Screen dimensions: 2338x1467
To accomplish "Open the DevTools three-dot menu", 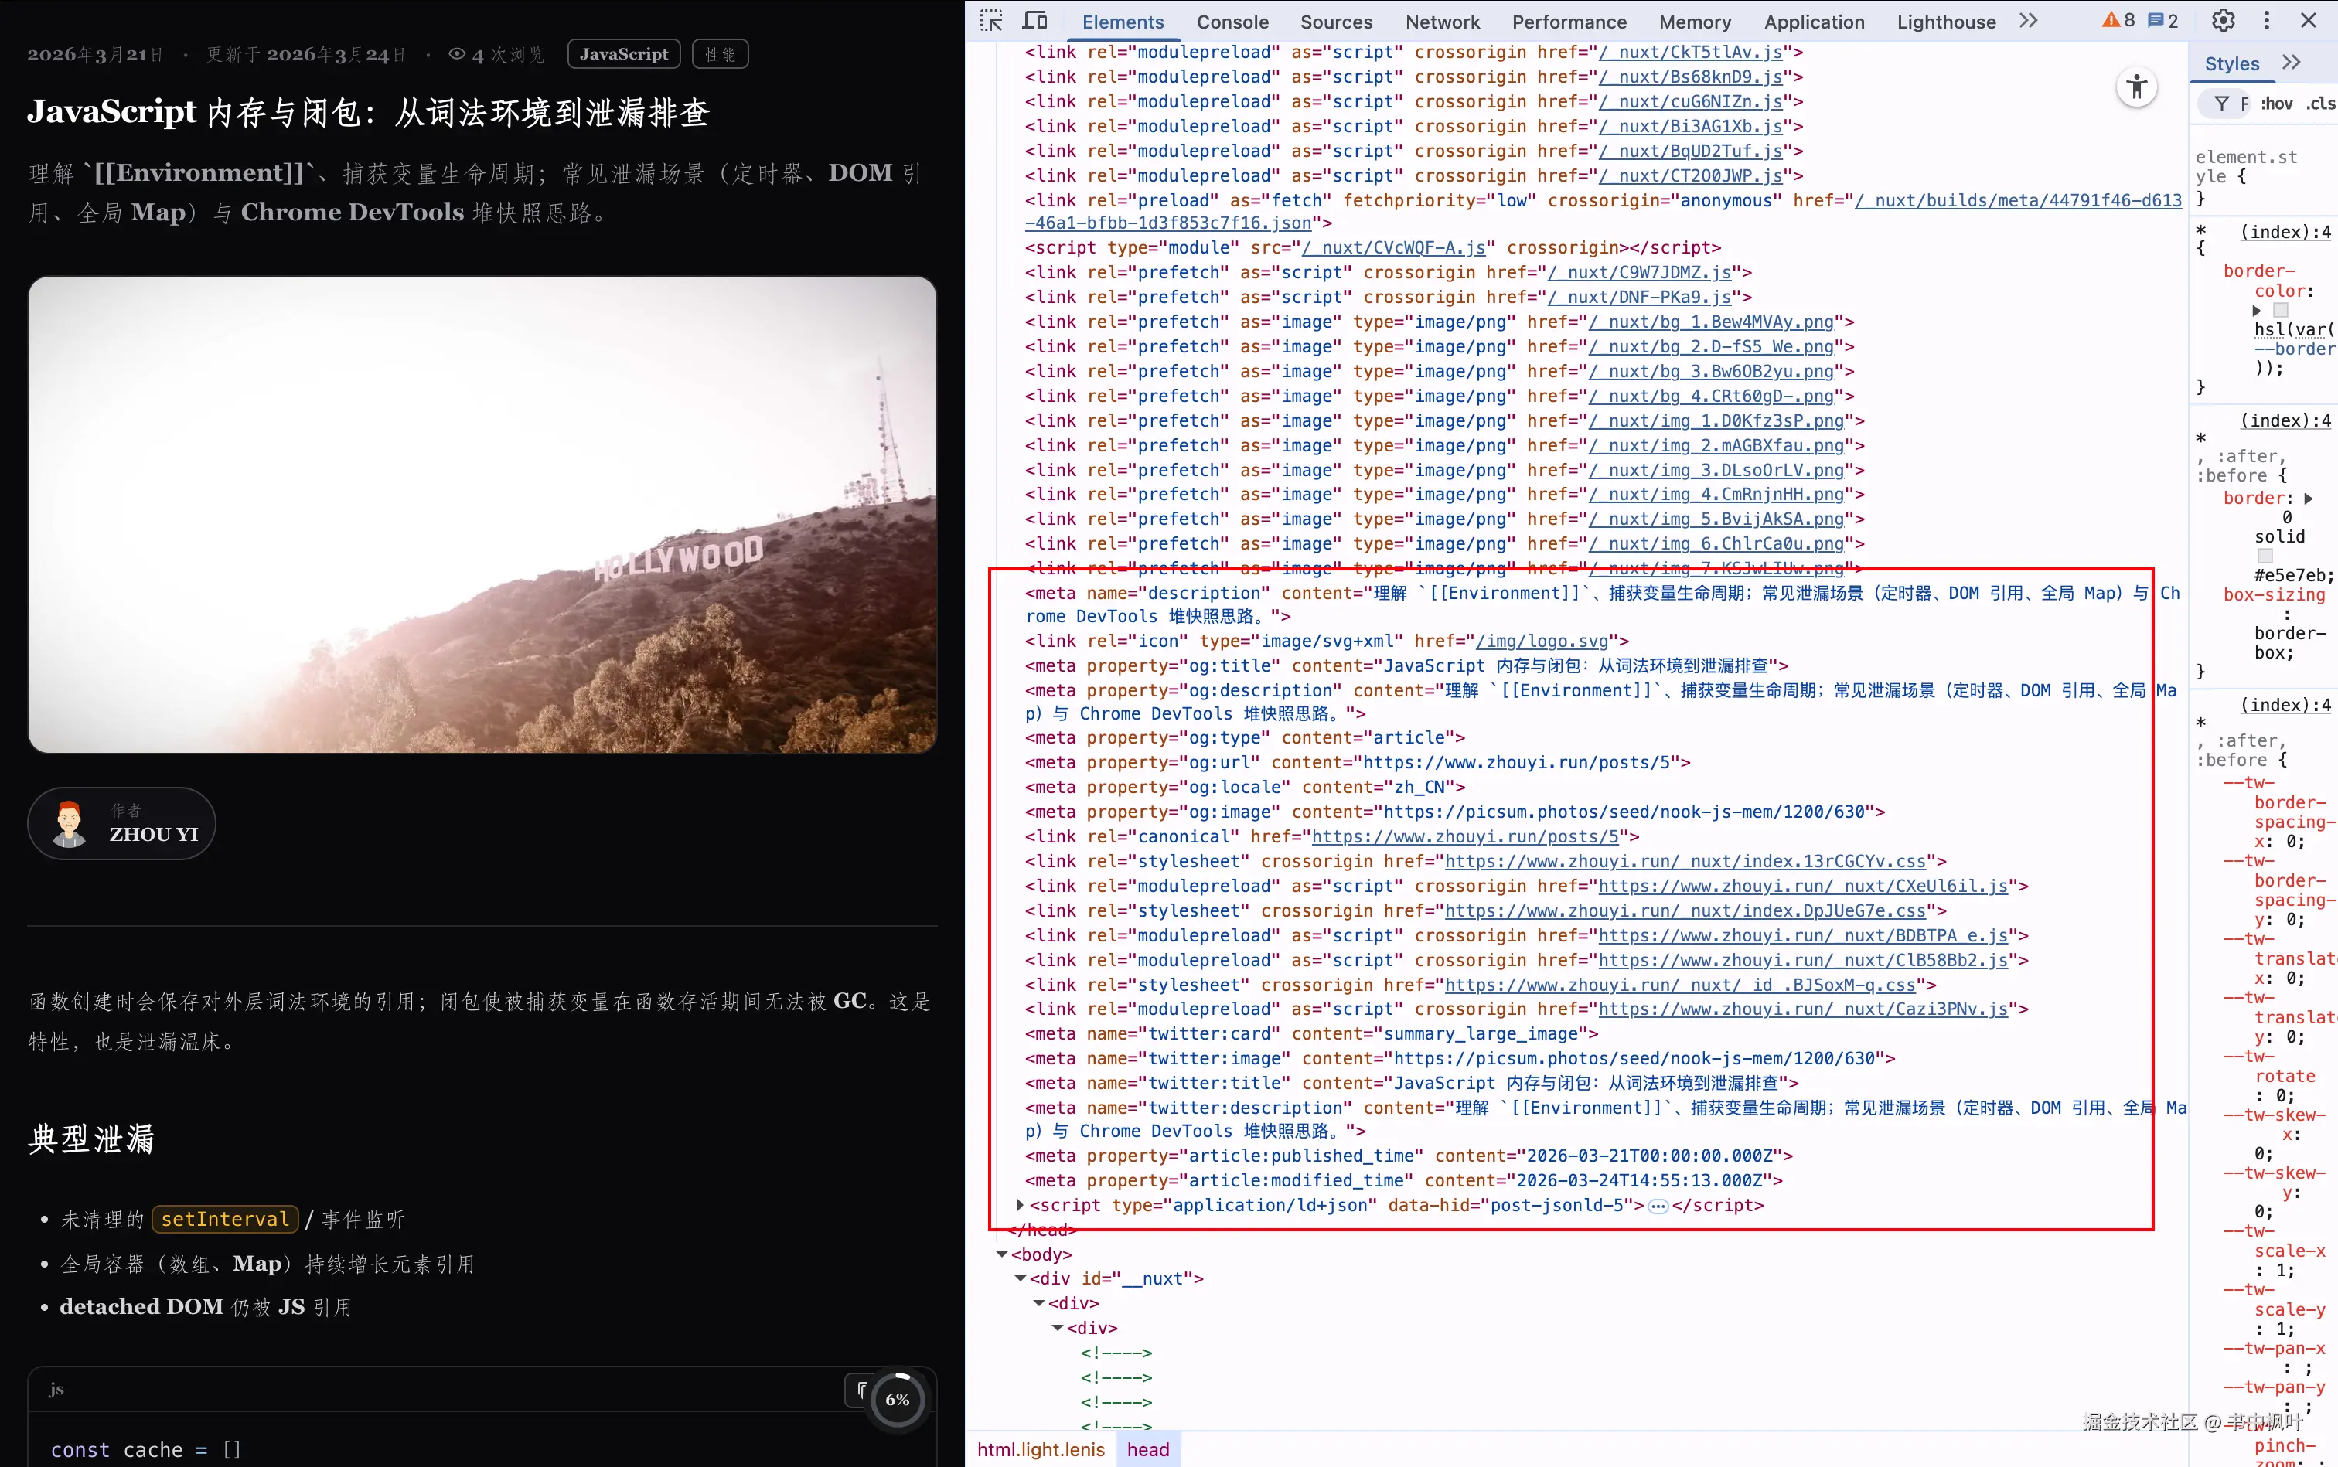I will [2267, 20].
